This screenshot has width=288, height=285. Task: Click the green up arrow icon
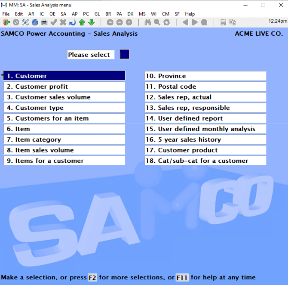[82, 22]
